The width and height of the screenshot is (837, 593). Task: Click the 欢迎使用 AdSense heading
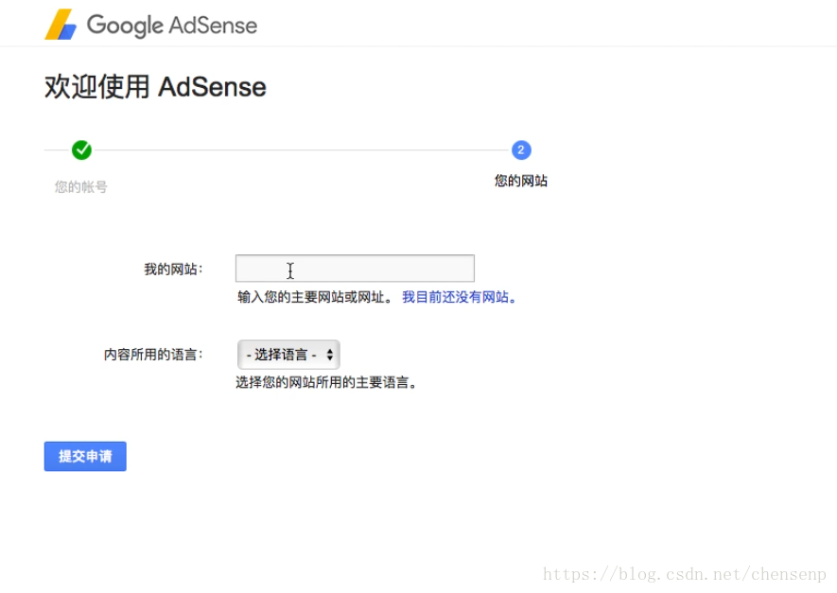point(155,87)
